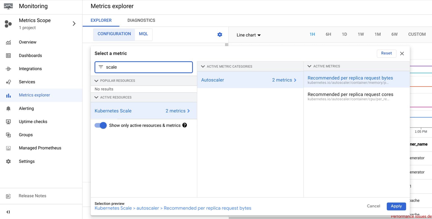Click the metric filter field containing scale
This screenshot has height=219, width=432.
tap(144, 67)
